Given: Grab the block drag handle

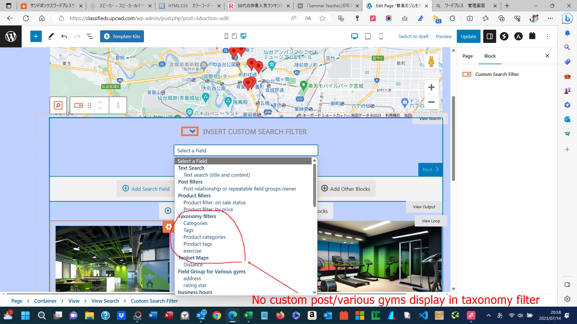Looking at the screenshot, I should (x=89, y=105).
